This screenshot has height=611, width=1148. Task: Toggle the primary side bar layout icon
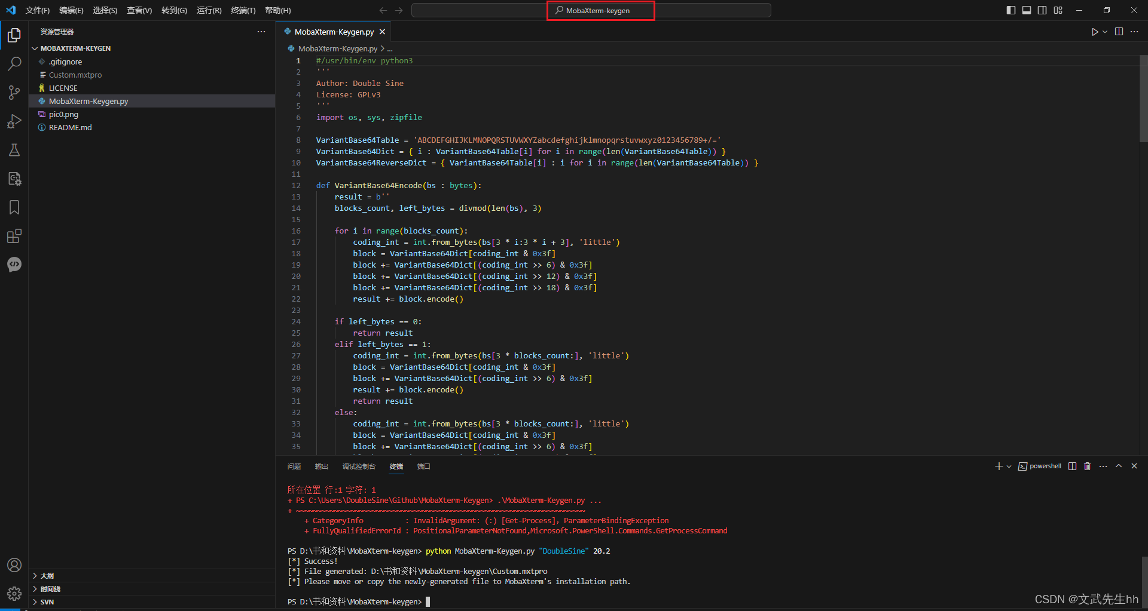[x=1011, y=10]
